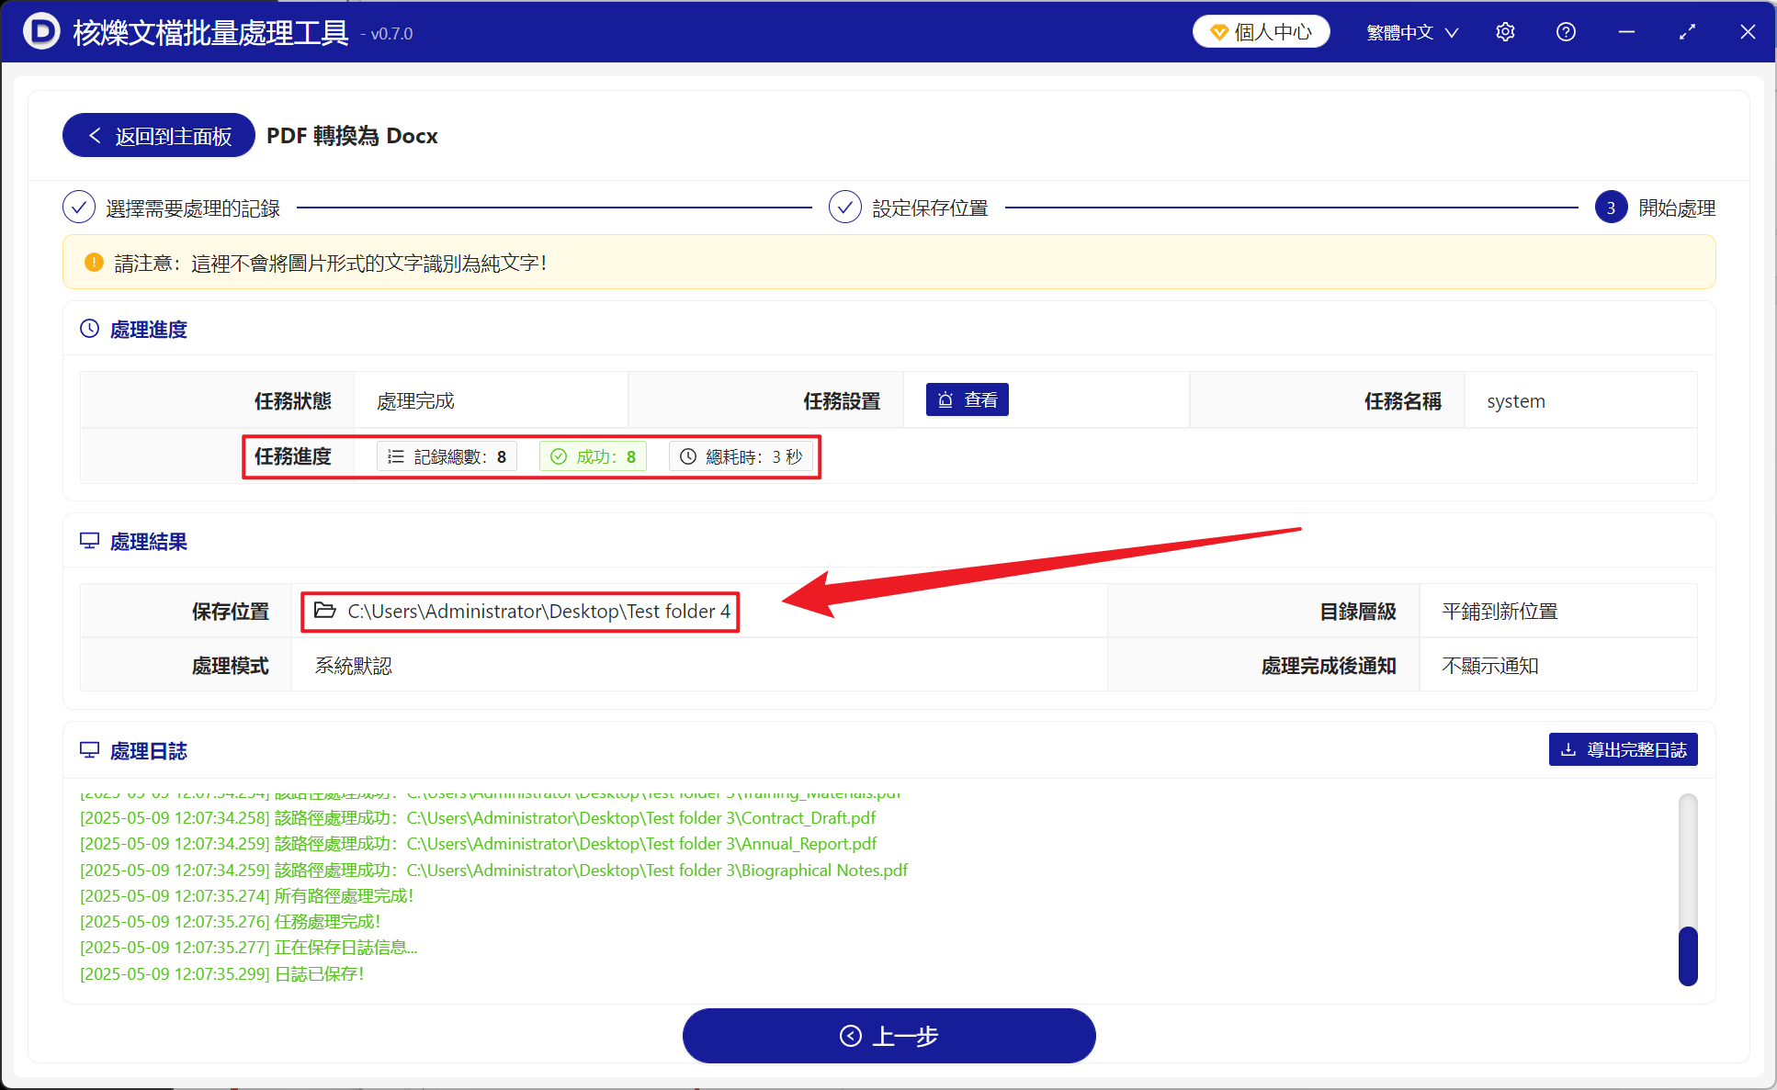The width and height of the screenshot is (1777, 1090).
Task: Click the app logo icon in title bar
Action: (41, 31)
